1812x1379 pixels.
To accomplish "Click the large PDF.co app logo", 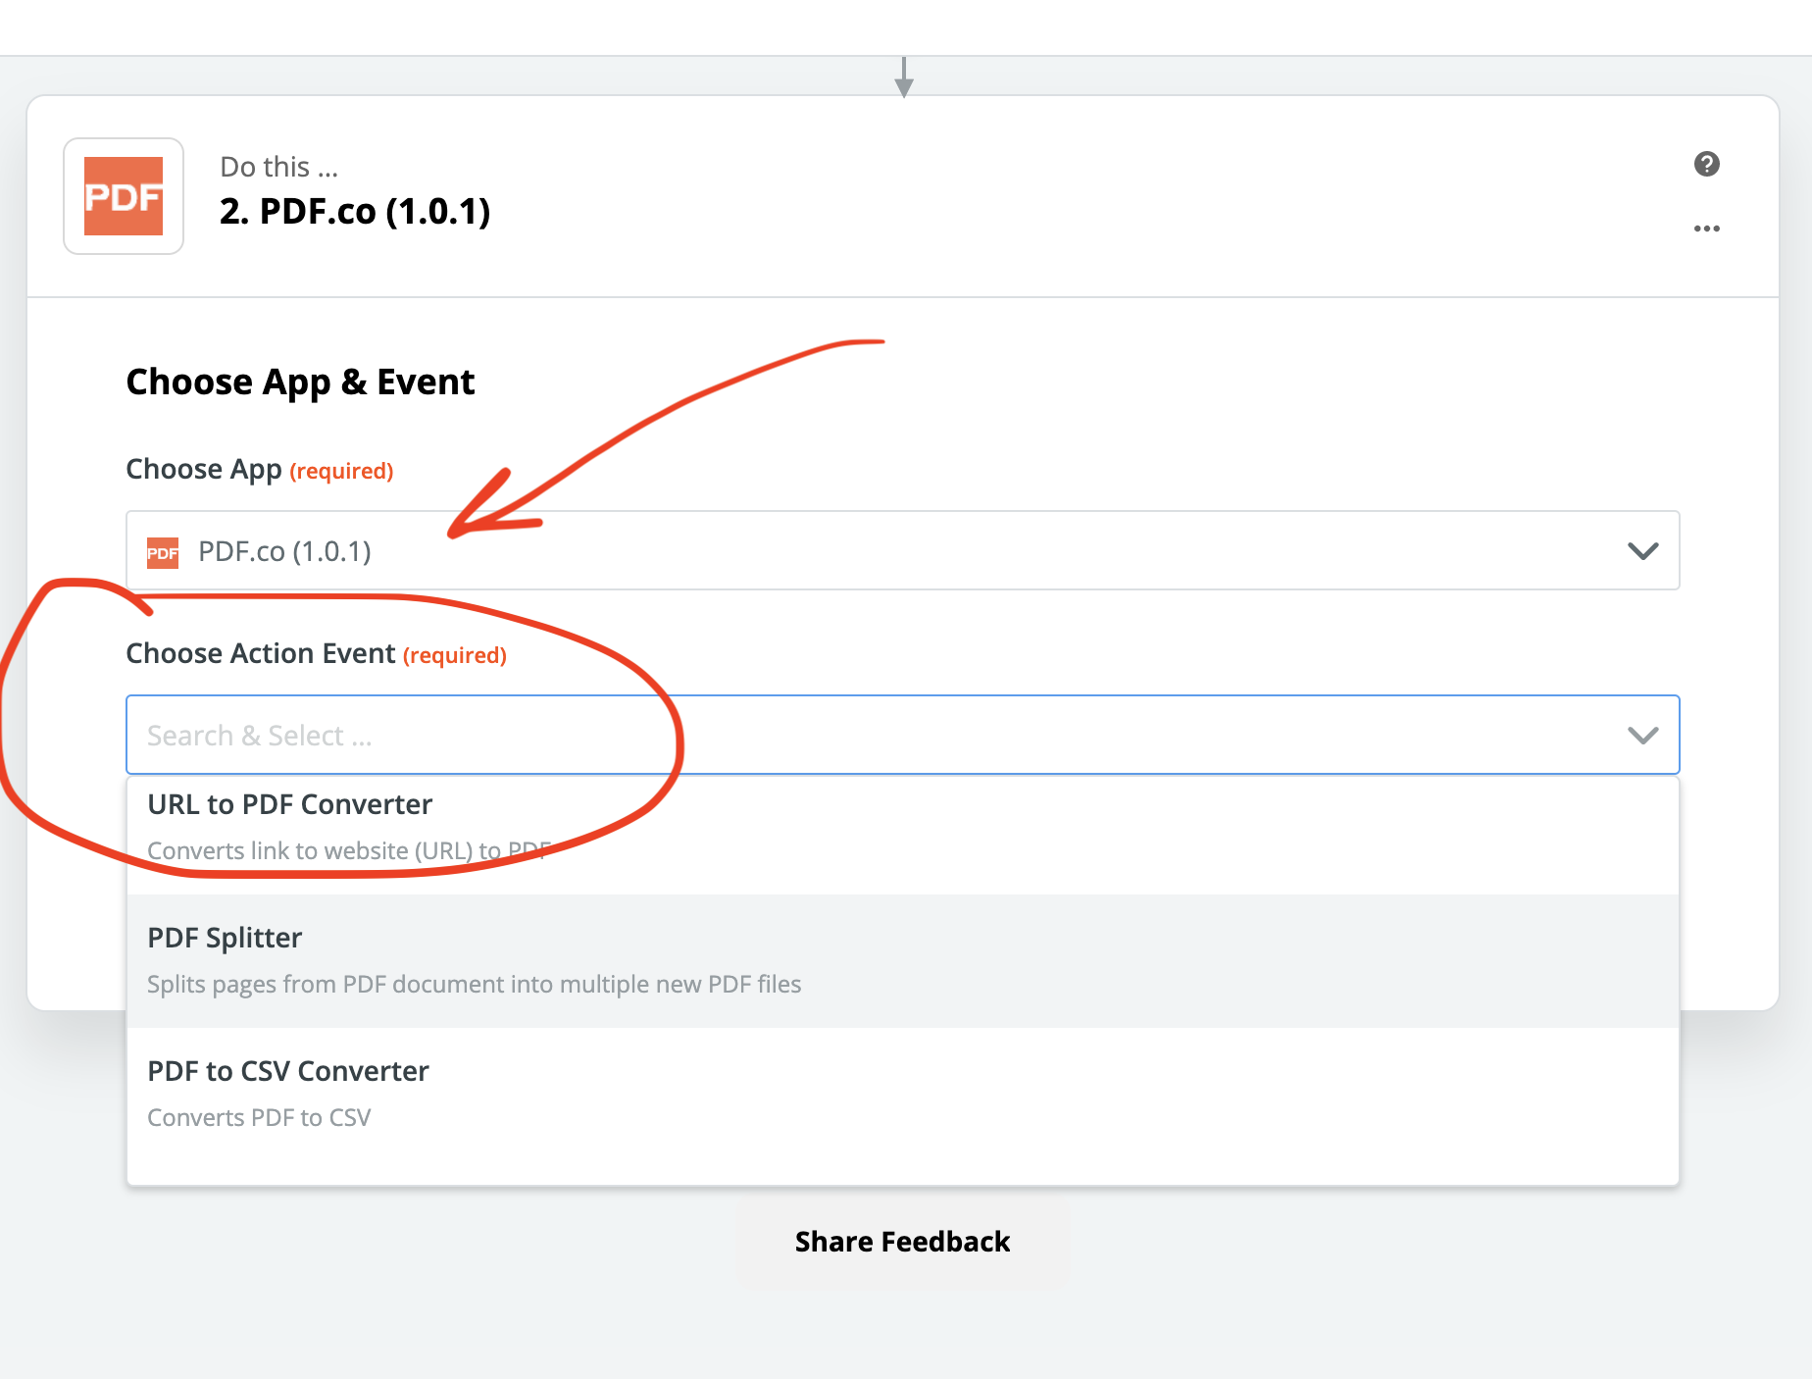I will tap(124, 196).
